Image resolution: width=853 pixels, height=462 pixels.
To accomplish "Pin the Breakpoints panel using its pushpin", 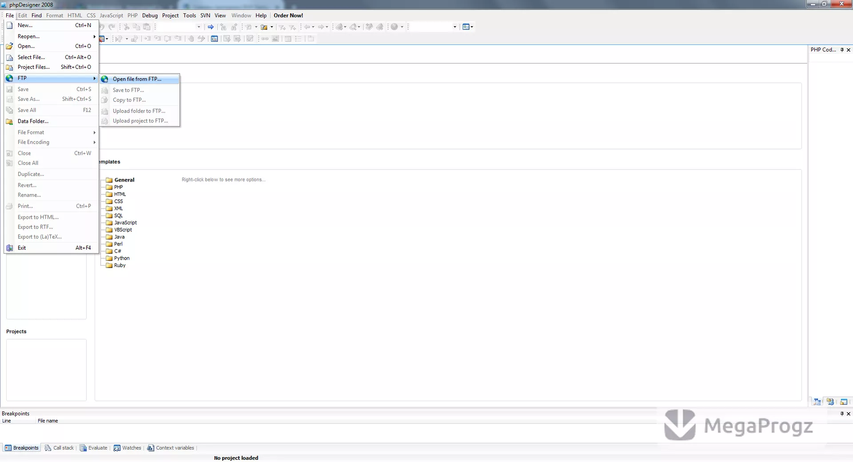I will (842, 414).
